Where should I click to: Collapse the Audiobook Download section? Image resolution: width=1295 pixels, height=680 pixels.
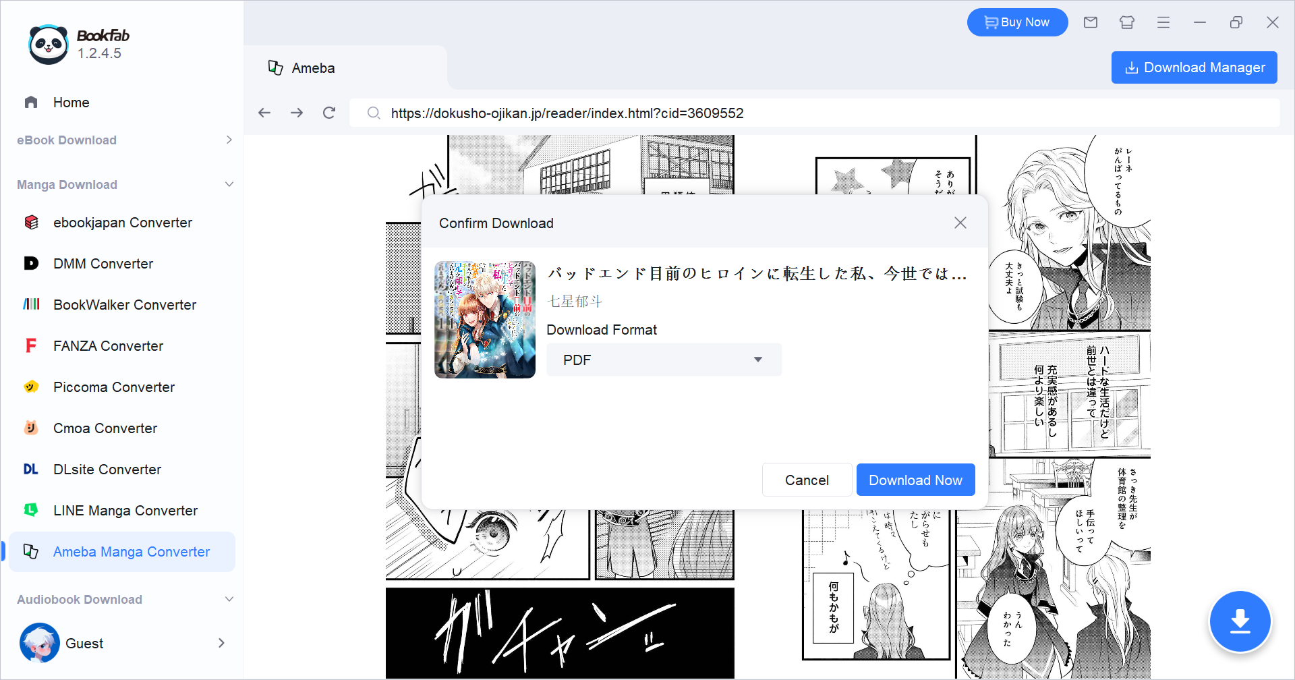tap(229, 599)
